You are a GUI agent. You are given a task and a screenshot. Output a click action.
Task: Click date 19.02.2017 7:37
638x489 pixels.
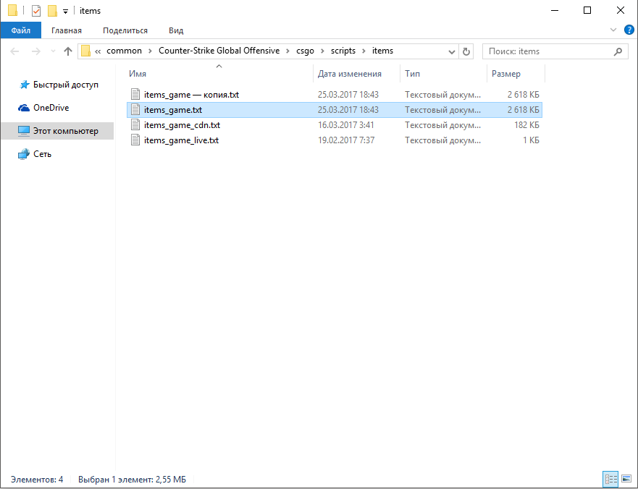tap(346, 140)
